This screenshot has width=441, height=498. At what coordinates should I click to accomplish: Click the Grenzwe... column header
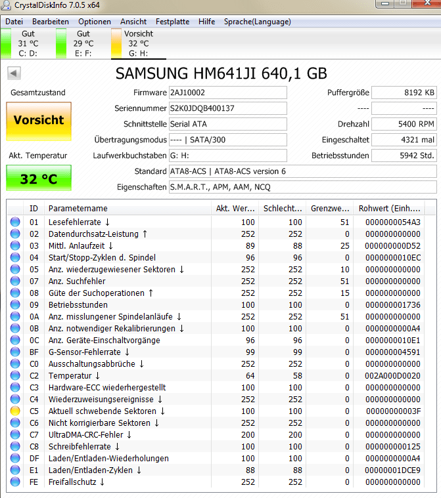pos(330,209)
